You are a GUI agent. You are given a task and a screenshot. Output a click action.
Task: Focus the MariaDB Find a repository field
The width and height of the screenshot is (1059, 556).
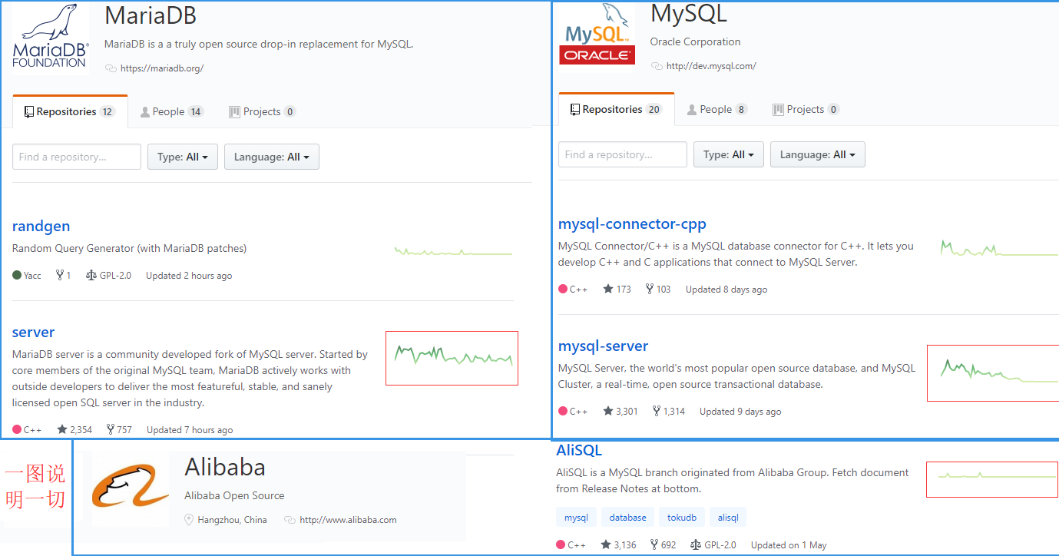click(77, 157)
